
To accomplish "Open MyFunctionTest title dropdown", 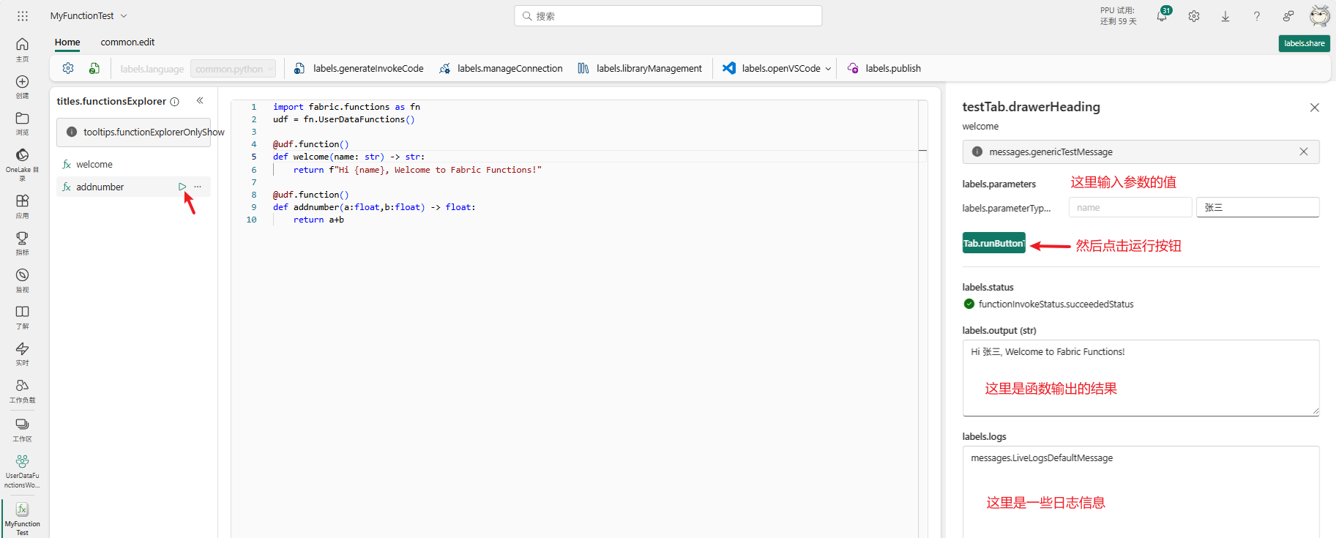I will coord(124,15).
